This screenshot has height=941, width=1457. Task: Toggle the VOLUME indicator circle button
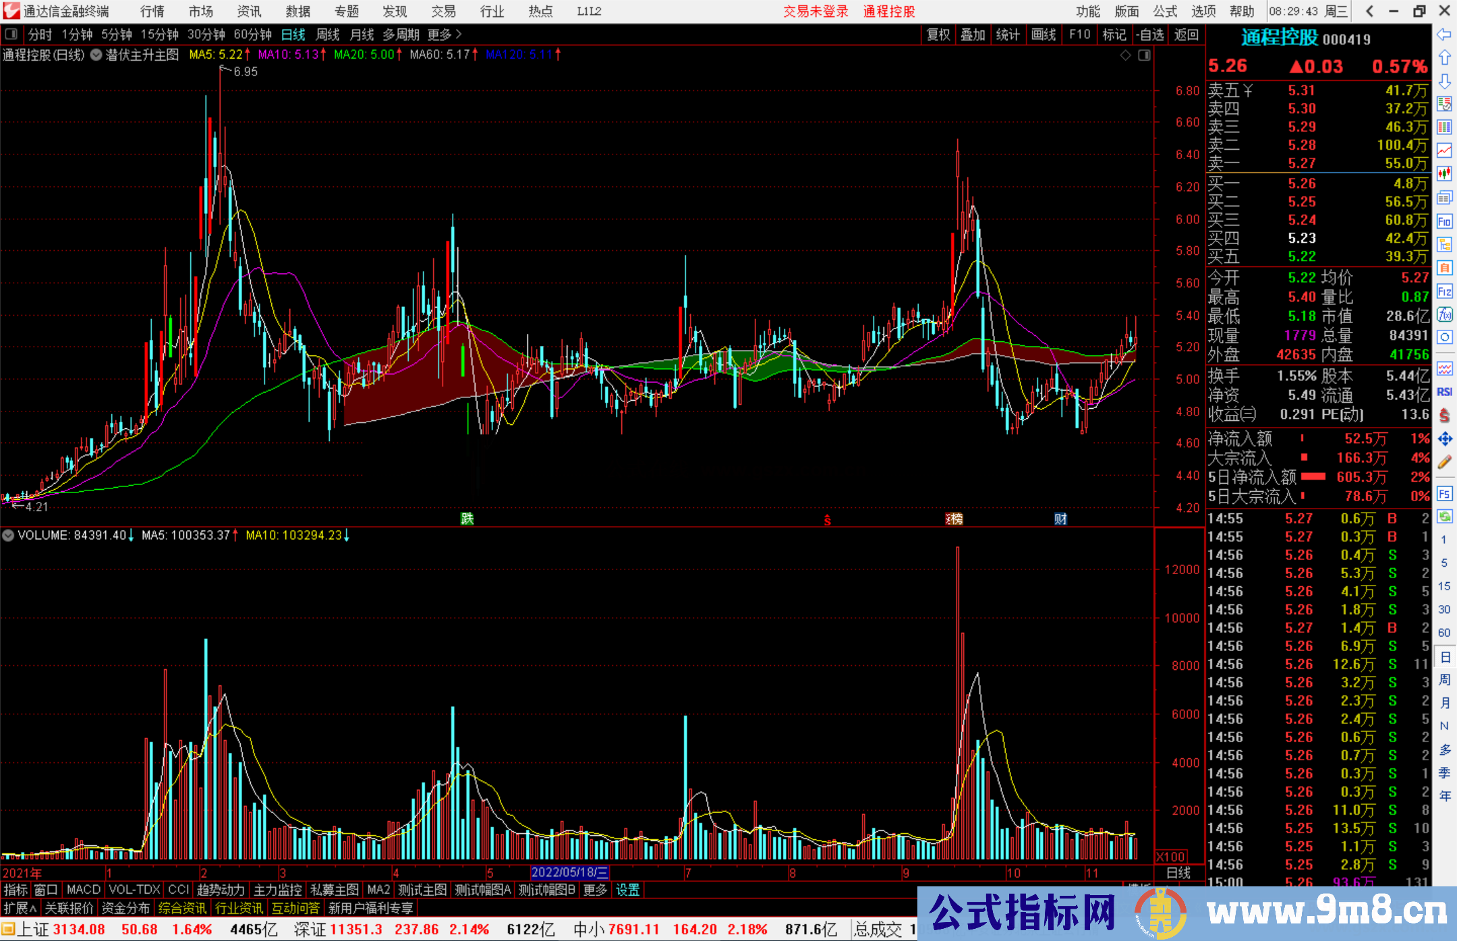pyautogui.click(x=8, y=536)
